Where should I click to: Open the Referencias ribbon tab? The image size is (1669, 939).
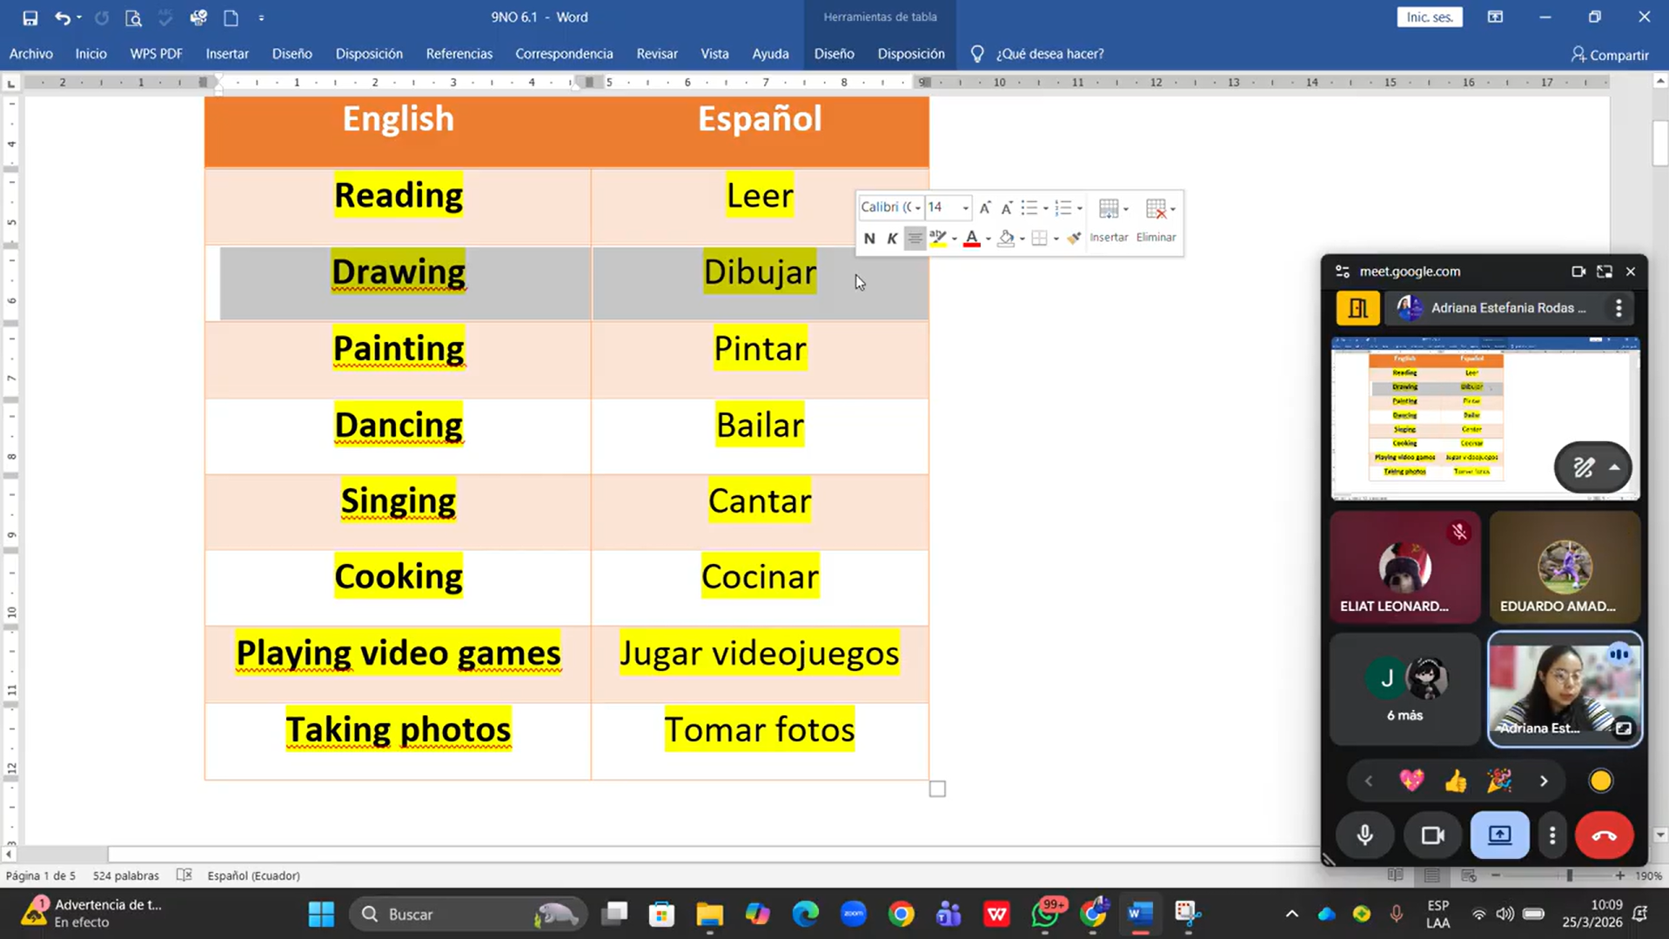coord(459,54)
